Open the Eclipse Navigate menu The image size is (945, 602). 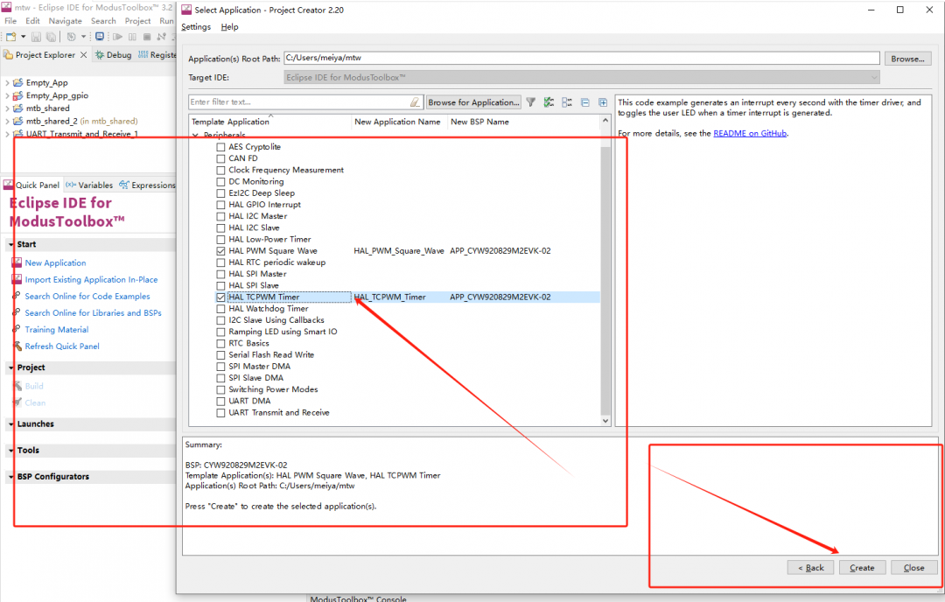point(65,20)
